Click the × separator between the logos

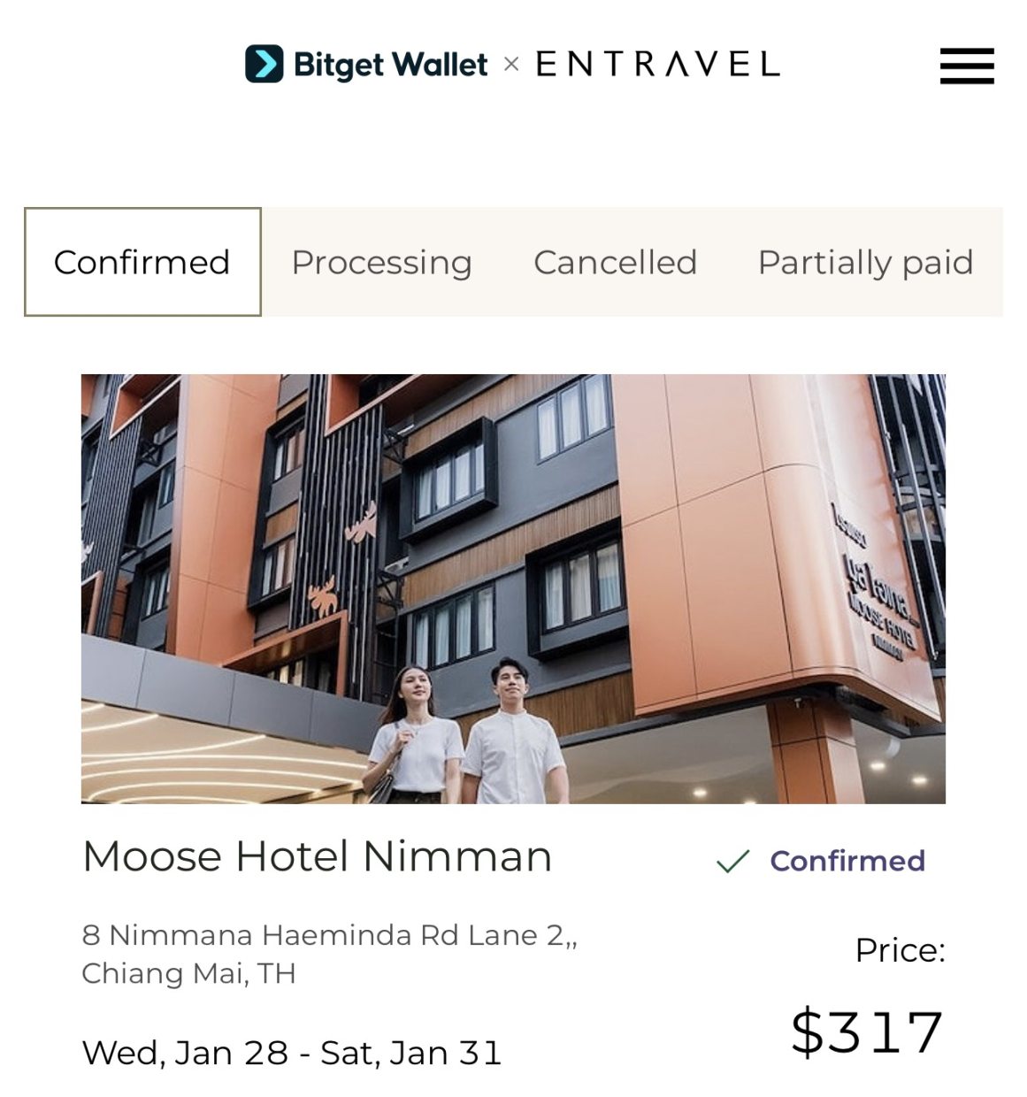(511, 64)
